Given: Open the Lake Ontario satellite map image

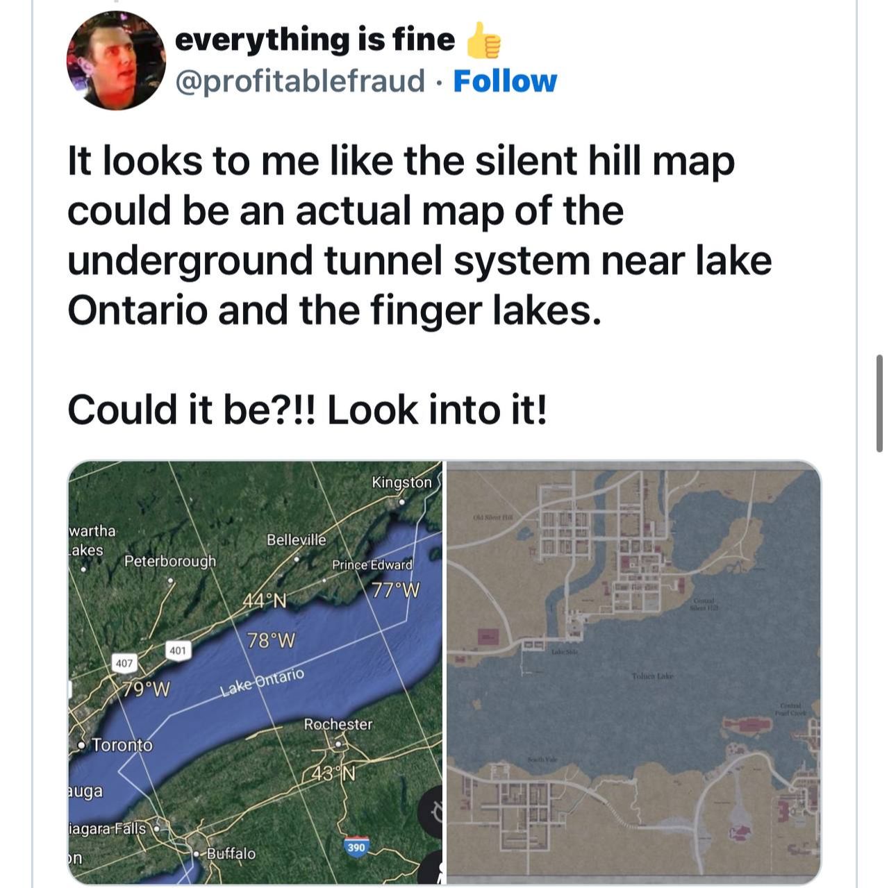Looking at the screenshot, I should 255,672.
